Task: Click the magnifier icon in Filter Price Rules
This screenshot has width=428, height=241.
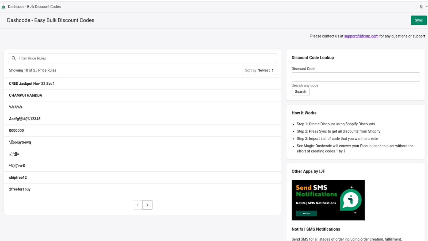Action: pos(14,58)
